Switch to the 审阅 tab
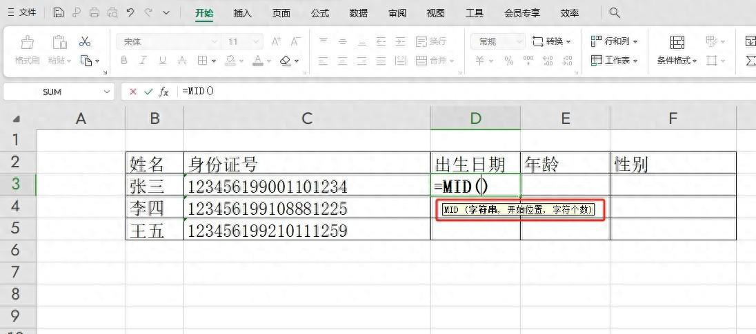 397,14
